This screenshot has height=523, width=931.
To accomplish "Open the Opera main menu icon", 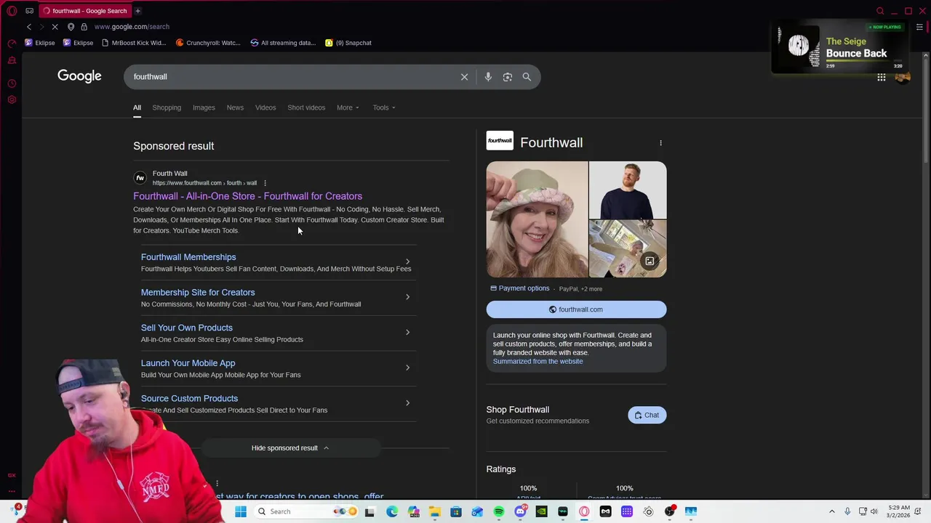I will coord(12,11).
